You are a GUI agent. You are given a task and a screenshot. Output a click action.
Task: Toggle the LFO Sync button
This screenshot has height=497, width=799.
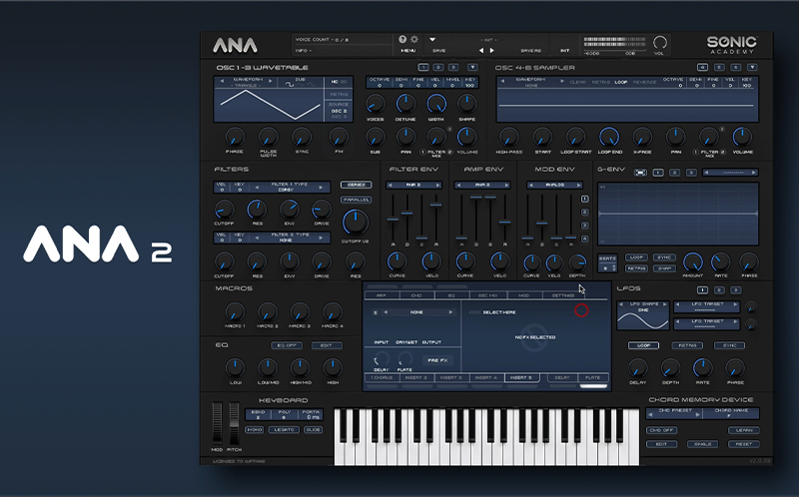click(730, 345)
